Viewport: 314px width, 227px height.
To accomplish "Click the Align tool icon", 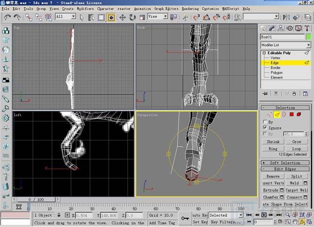I will tap(296, 17).
